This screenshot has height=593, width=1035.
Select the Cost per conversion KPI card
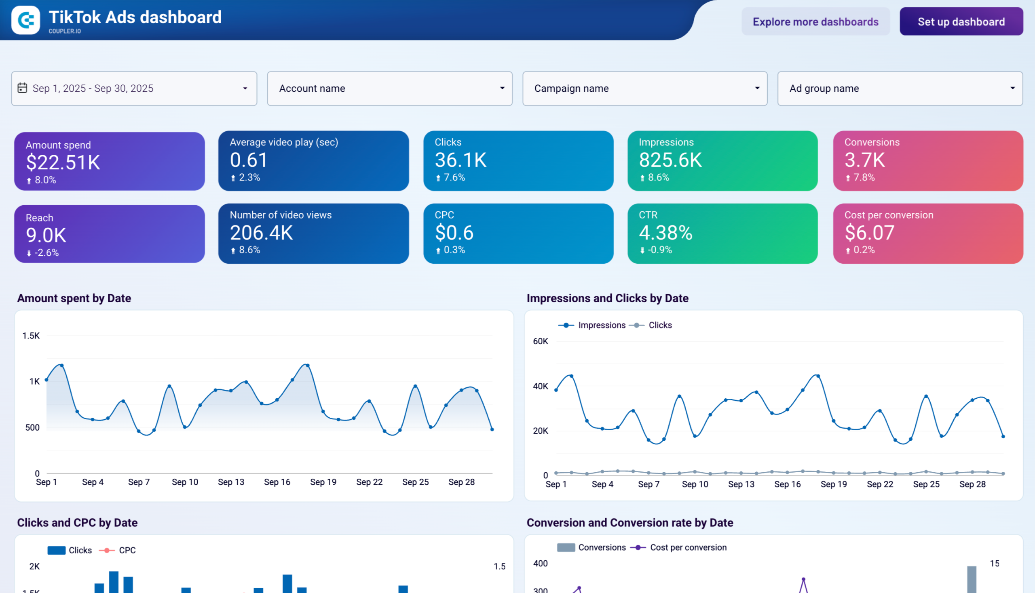pyautogui.click(x=929, y=233)
